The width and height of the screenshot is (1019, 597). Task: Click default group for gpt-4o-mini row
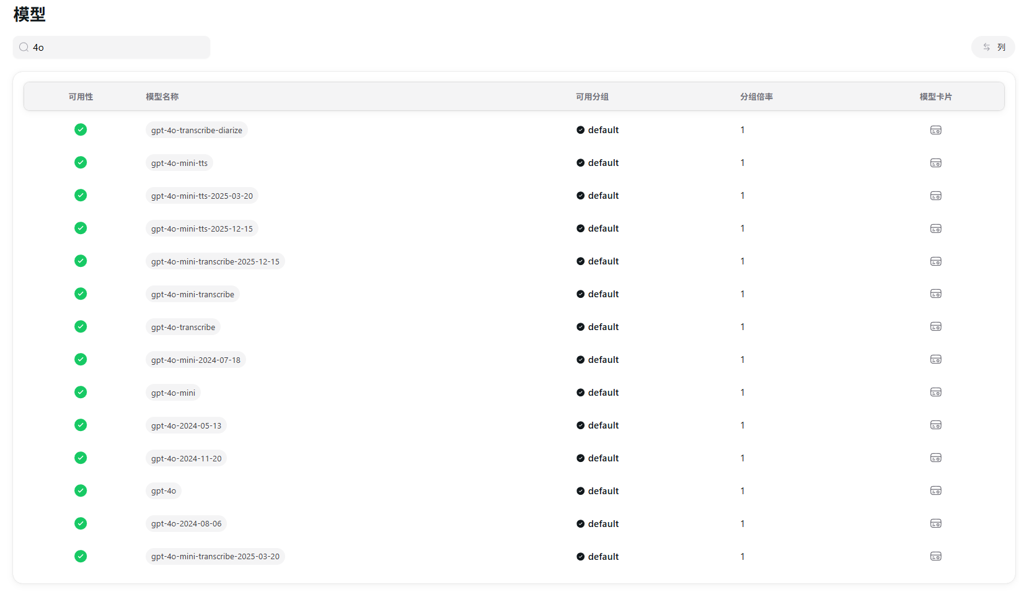pos(598,393)
